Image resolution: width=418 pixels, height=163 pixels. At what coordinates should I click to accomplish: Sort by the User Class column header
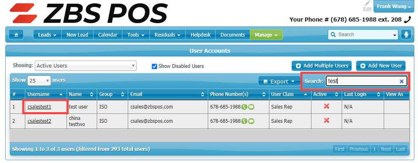[x=290, y=94]
